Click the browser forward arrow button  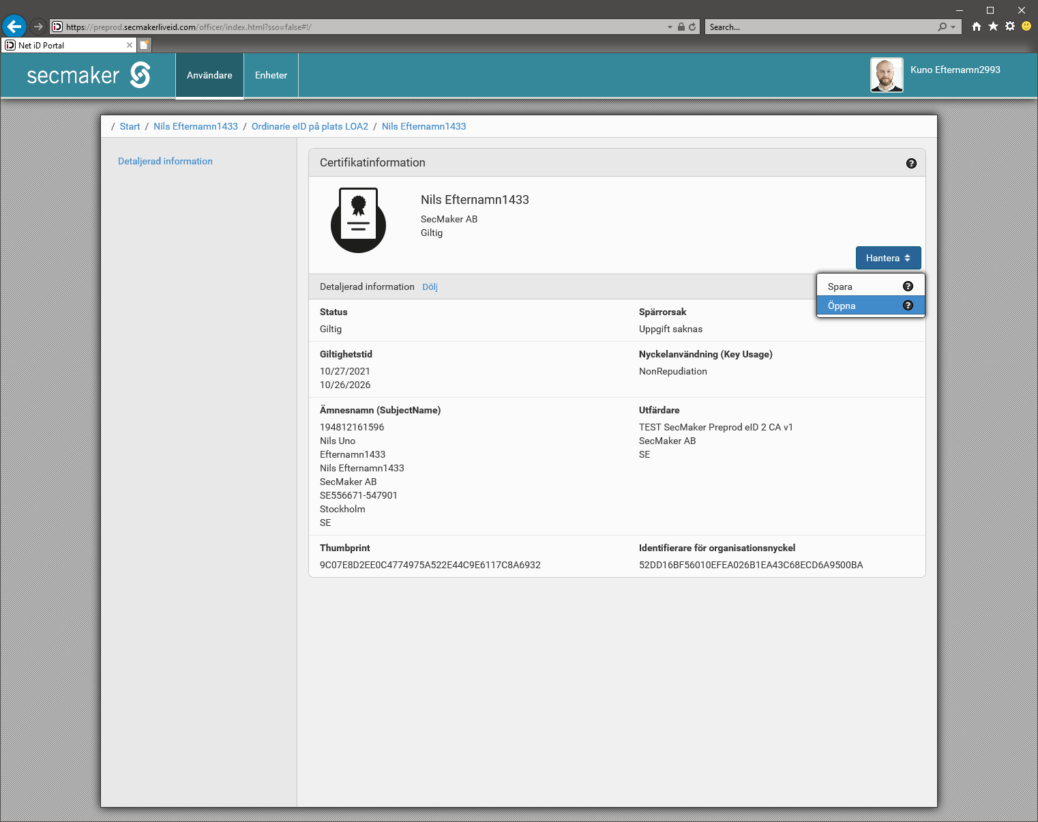[38, 27]
